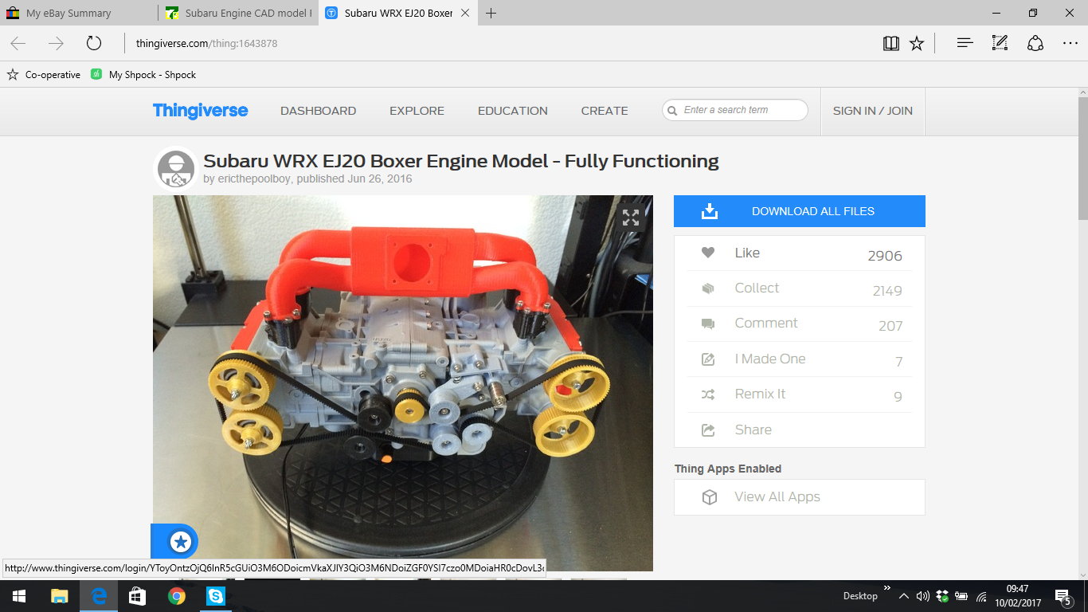
Task: Open Co-operative favorites bookmark
Action: [x=44, y=74]
